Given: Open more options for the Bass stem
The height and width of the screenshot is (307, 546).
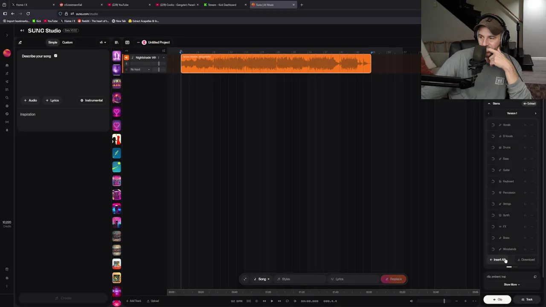Looking at the screenshot, I should point(533,159).
